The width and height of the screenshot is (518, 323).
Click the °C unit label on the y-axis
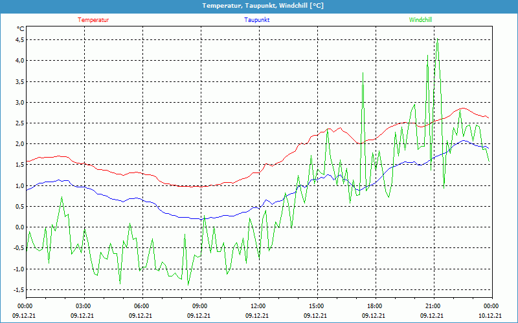click(x=20, y=29)
